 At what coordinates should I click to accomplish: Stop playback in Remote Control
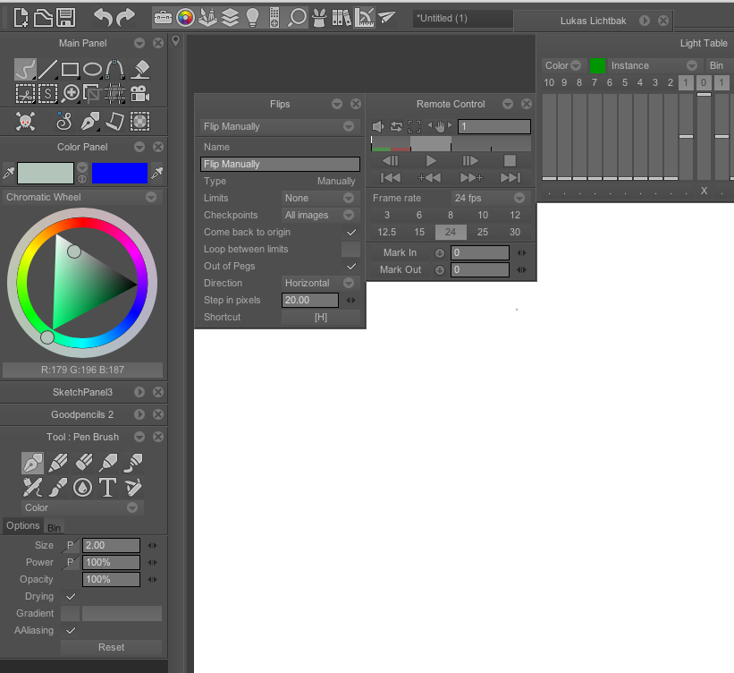510,161
